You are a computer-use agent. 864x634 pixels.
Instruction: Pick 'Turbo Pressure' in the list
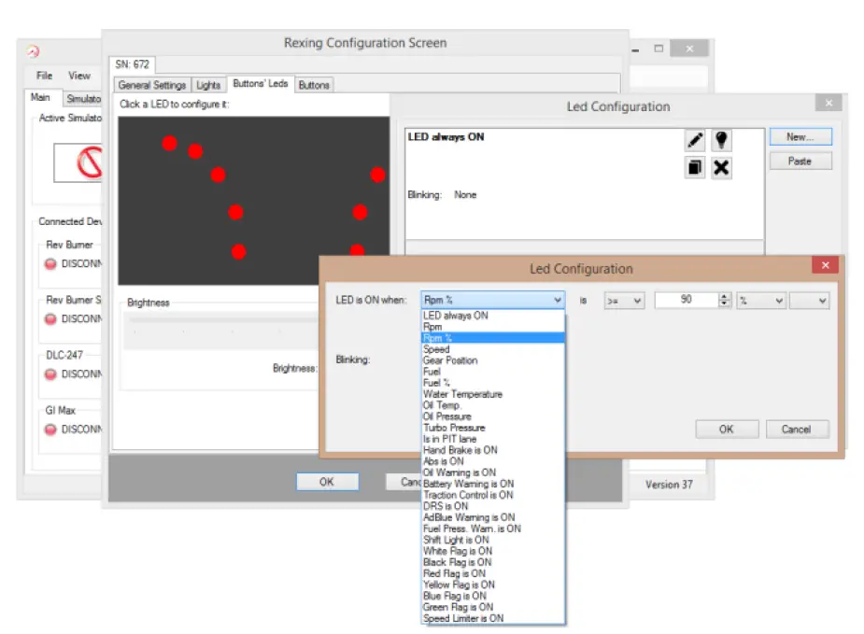492,428
